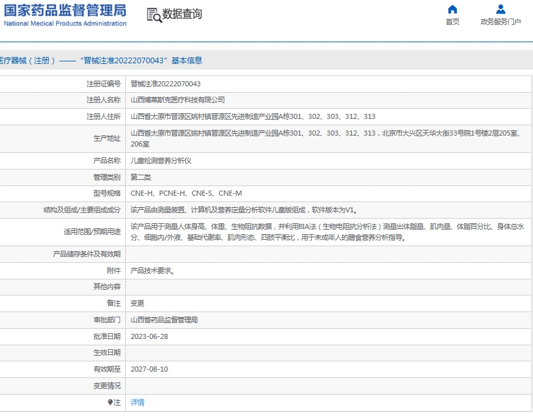Click the pin icon beside 注
533x417 pixels.
110,402
